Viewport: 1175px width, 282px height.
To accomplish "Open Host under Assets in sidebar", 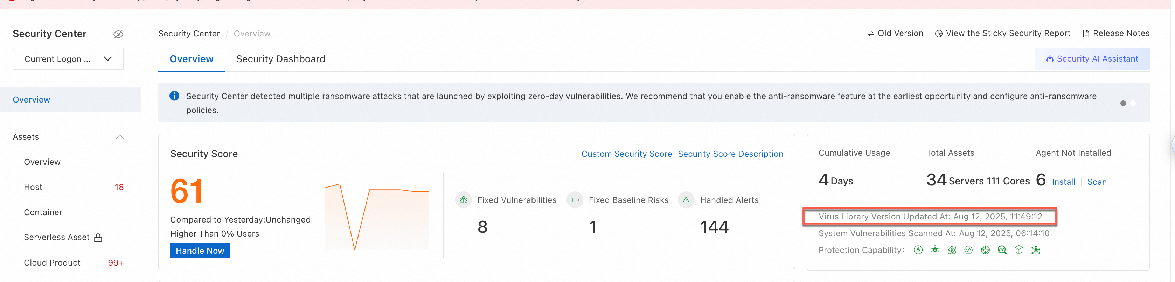I will click(x=33, y=187).
